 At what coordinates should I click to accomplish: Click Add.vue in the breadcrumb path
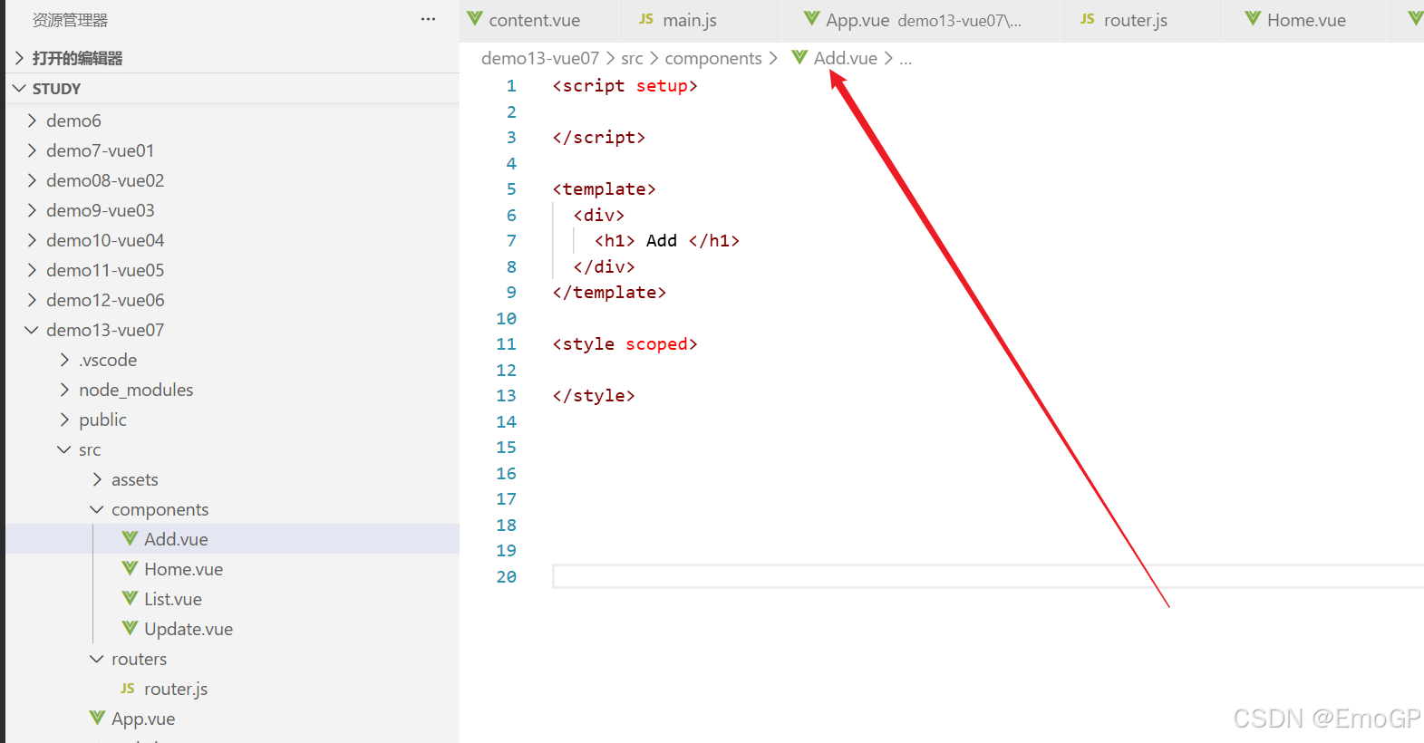(x=845, y=58)
